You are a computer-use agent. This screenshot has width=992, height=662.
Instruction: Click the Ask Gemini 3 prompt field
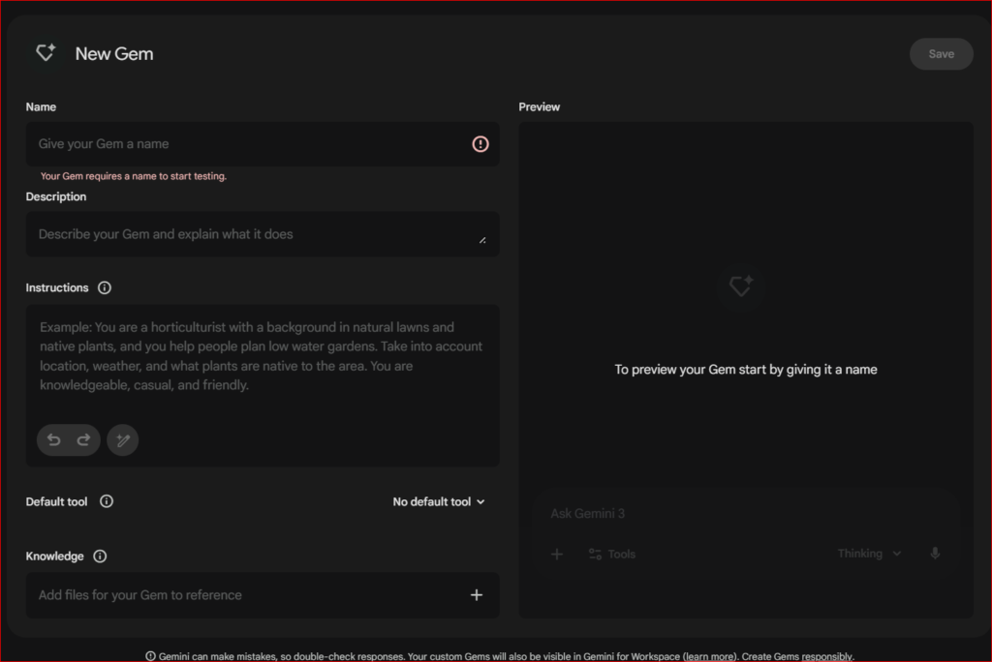coord(736,514)
